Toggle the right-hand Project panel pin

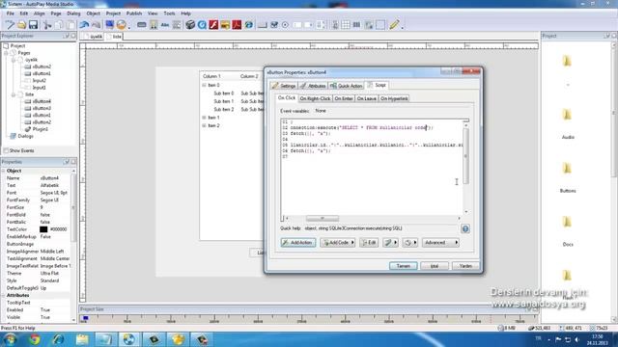(x=607, y=36)
